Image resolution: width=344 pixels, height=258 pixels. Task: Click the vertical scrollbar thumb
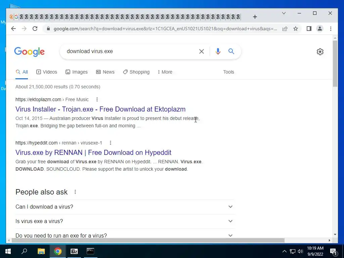click(x=335, y=63)
